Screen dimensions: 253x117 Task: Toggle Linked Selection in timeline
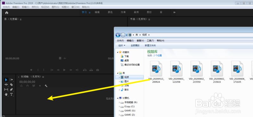click(x=34, y=86)
